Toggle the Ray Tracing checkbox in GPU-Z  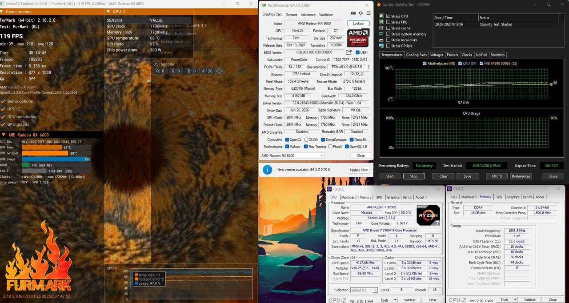306,147
